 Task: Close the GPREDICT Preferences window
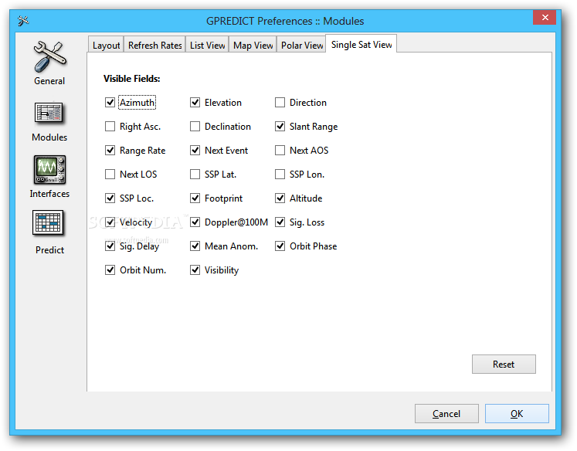pos(545,17)
